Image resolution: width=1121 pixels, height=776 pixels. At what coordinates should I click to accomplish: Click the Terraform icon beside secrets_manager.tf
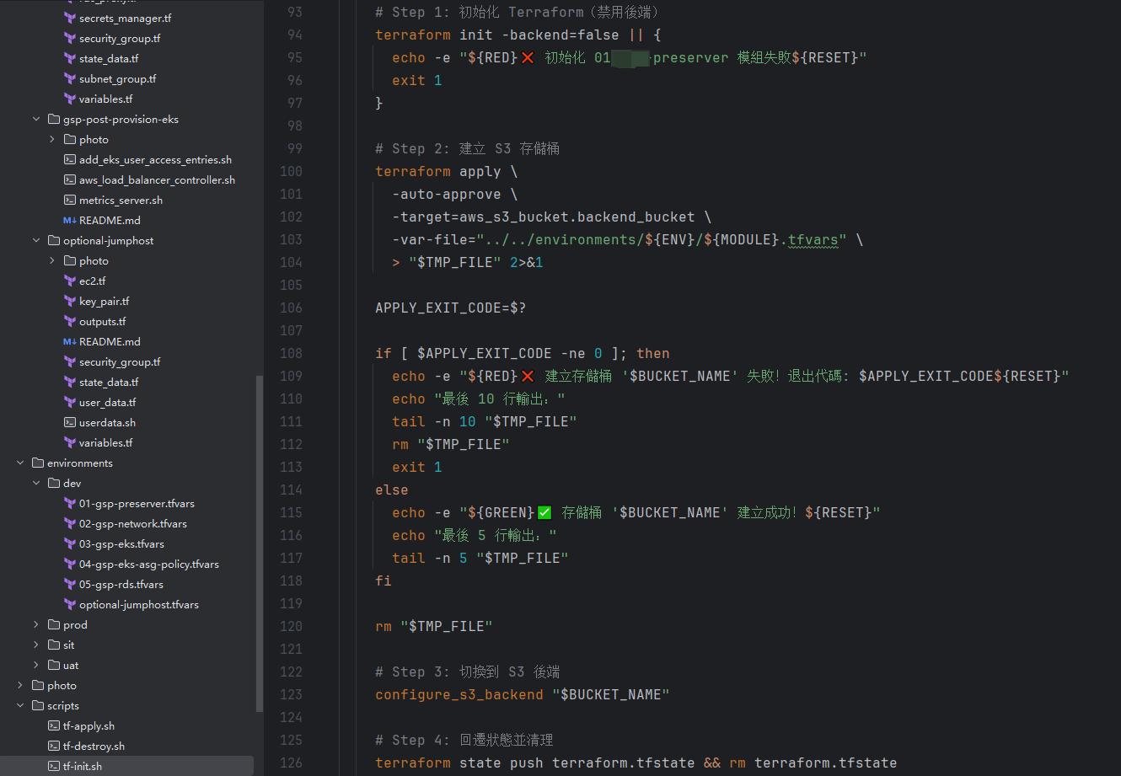point(70,19)
